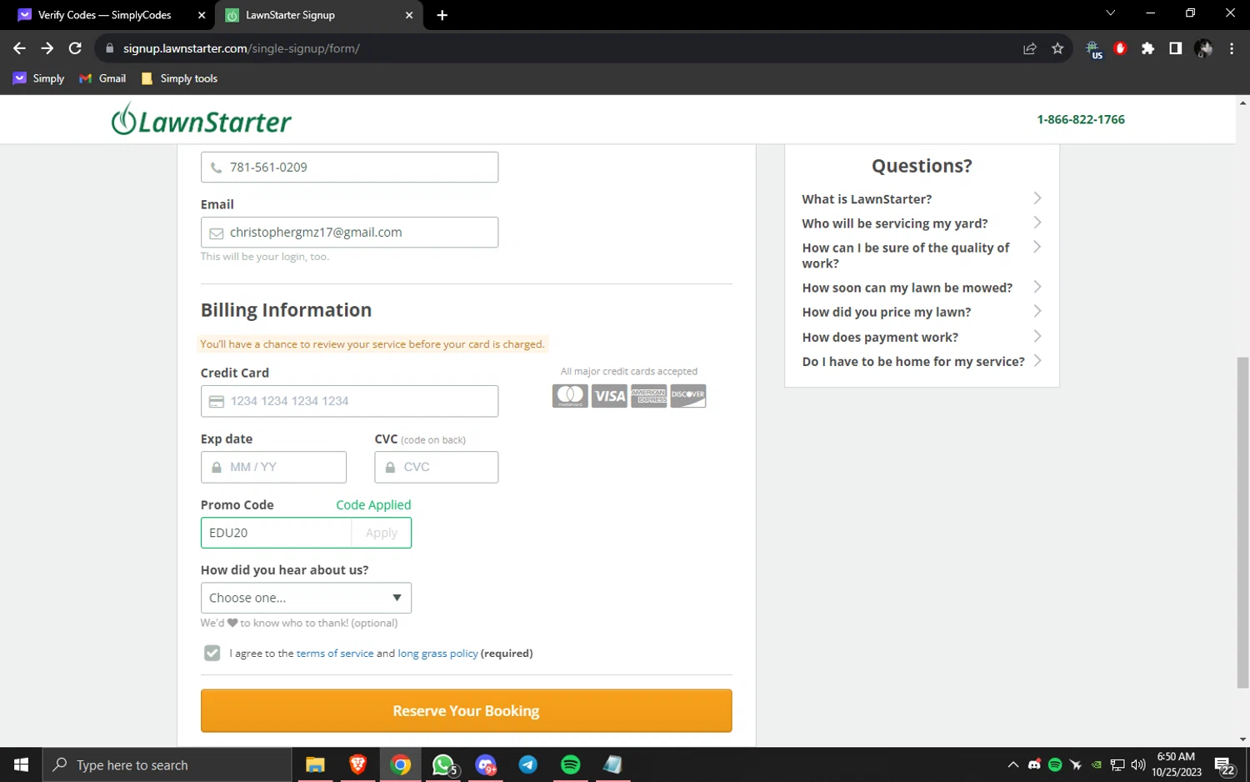Open the Chrome three-dot menu
The height and width of the screenshot is (782, 1250).
click(x=1231, y=48)
